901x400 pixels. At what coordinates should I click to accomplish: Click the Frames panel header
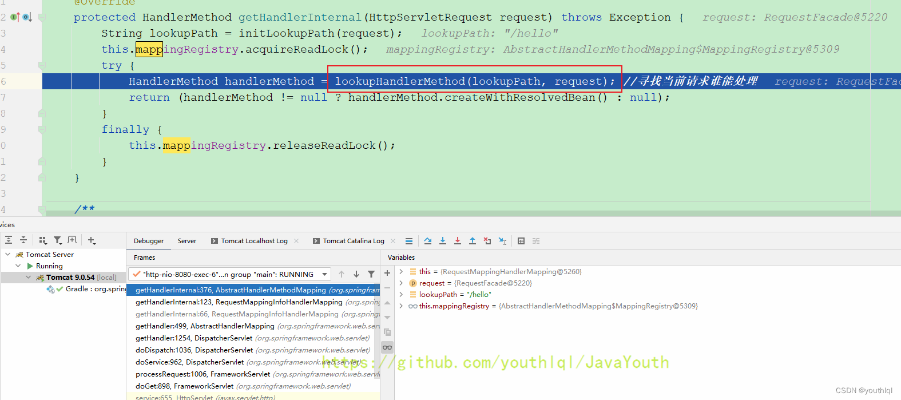[144, 258]
